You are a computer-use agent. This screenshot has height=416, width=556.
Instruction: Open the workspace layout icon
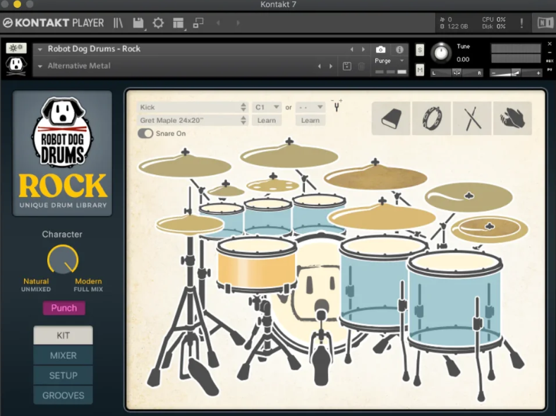178,23
